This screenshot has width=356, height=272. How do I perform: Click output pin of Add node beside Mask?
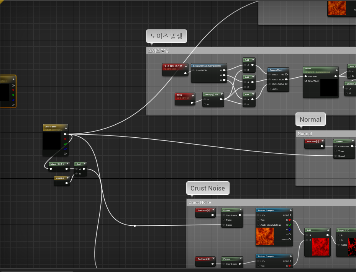(84, 169)
